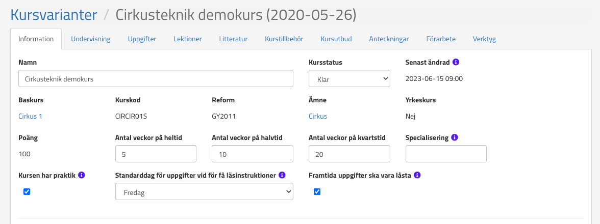Focus the Antal veckor på heltid field
Viewport: 600px width, 224px height.
(156, 154)
